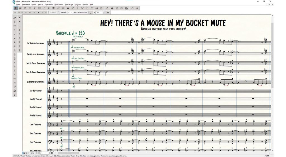This screenshot has height=157, width=286.
Task: Open the Hilfe menu
Action: click(91, 4)
